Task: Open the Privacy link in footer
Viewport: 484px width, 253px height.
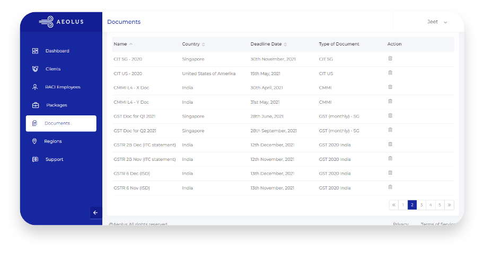Action: [x=401, y=224]
